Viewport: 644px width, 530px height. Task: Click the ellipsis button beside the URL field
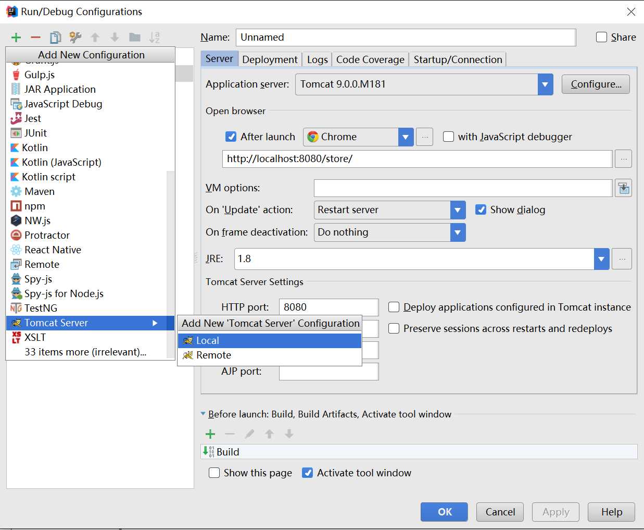click(x=623, y=159)
